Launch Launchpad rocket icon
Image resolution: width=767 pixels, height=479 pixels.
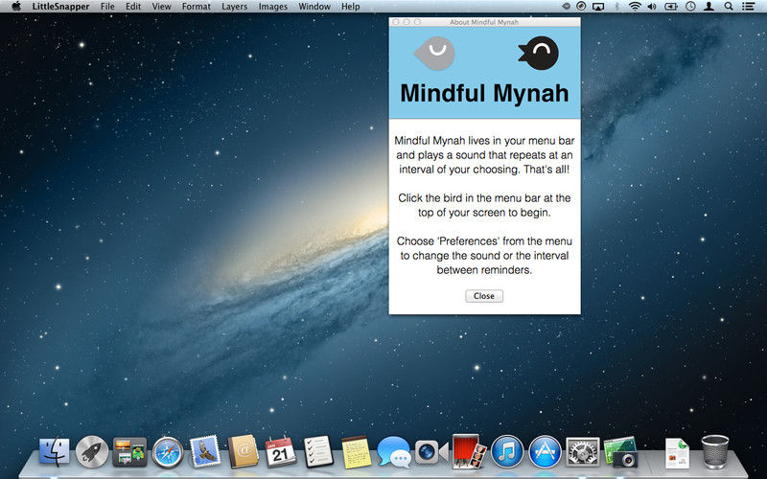click(x=92, y=451)
